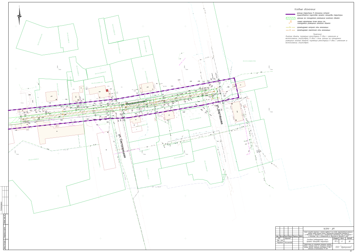
Task: Click the "ул. Механическая" street label
Action: click(134, 103)
